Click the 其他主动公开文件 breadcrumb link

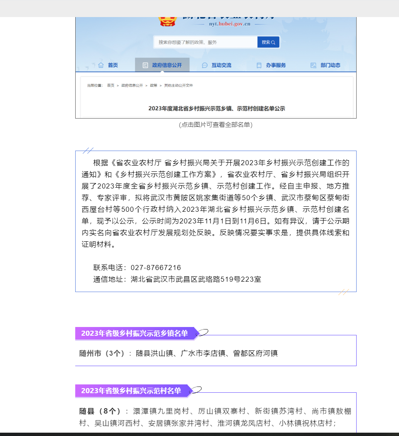(x=178, y=85)
